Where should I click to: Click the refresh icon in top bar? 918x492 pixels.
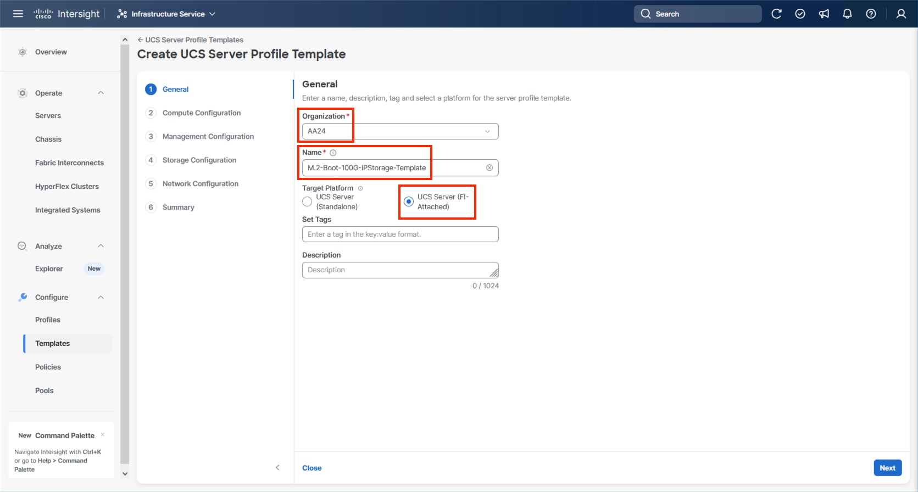click(776, 14)
